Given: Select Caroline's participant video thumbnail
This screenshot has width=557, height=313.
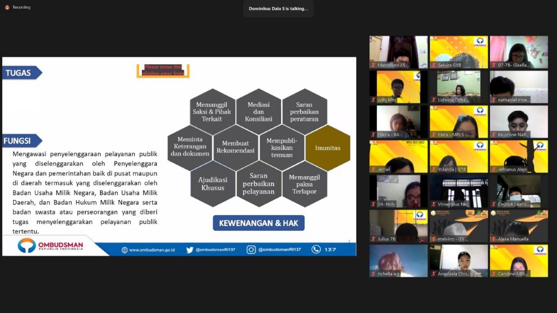Looking at the screenshot, I should pyautogui.click(x=518, y=261).
